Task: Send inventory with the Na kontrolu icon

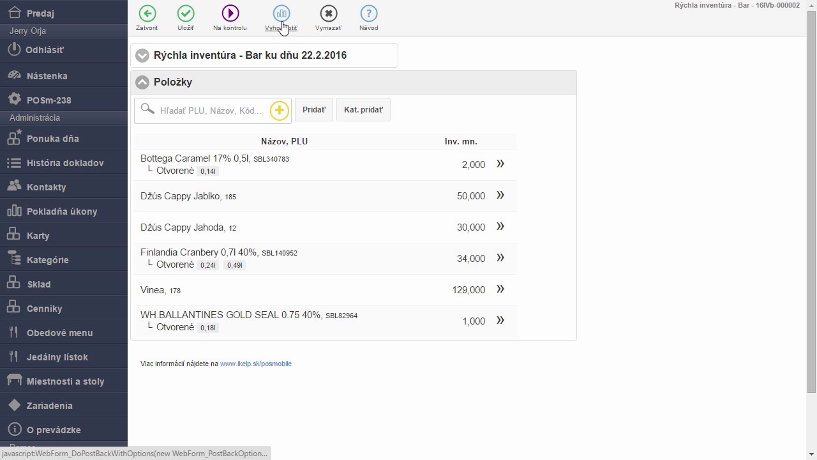Action: [x=230, y=13]
